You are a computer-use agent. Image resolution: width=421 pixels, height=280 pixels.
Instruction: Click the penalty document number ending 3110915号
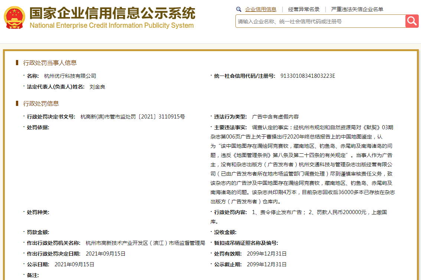(x=133, y=117)
